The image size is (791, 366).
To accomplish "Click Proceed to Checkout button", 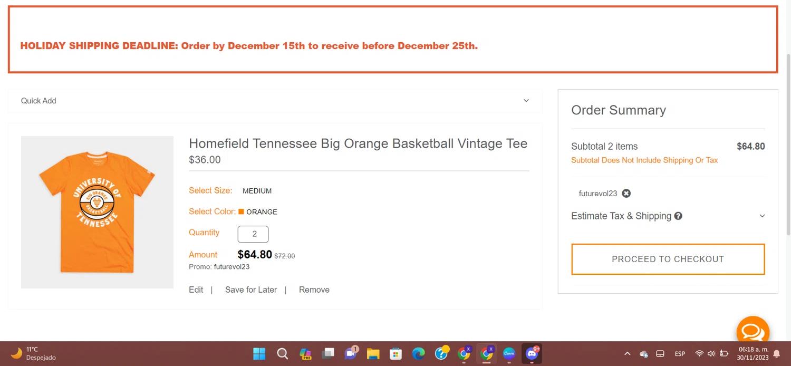I will (x=668, y=259).
